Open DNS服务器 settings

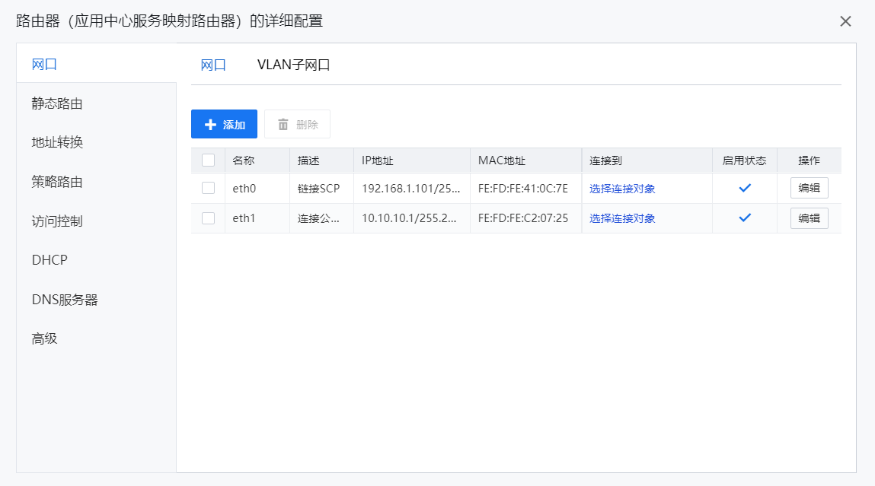tap(65, 300)
